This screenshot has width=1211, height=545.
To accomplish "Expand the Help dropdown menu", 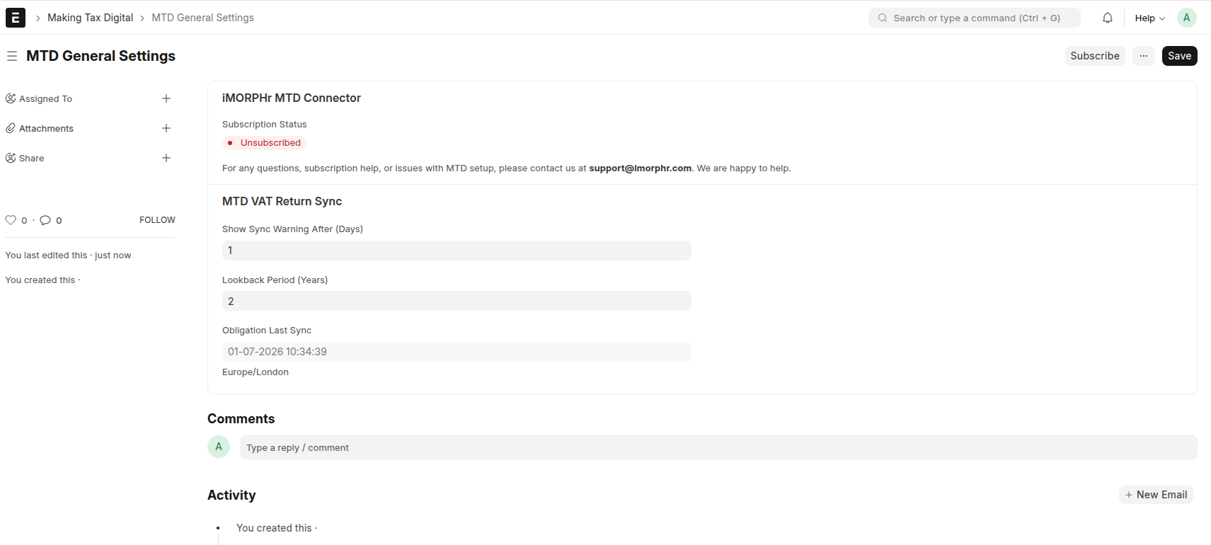I will pos(1149,18).
